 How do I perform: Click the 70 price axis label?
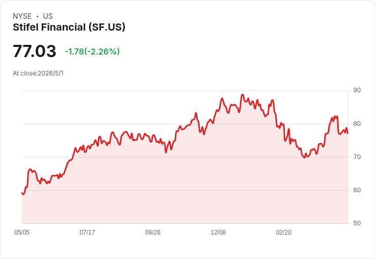coord(357,157)
